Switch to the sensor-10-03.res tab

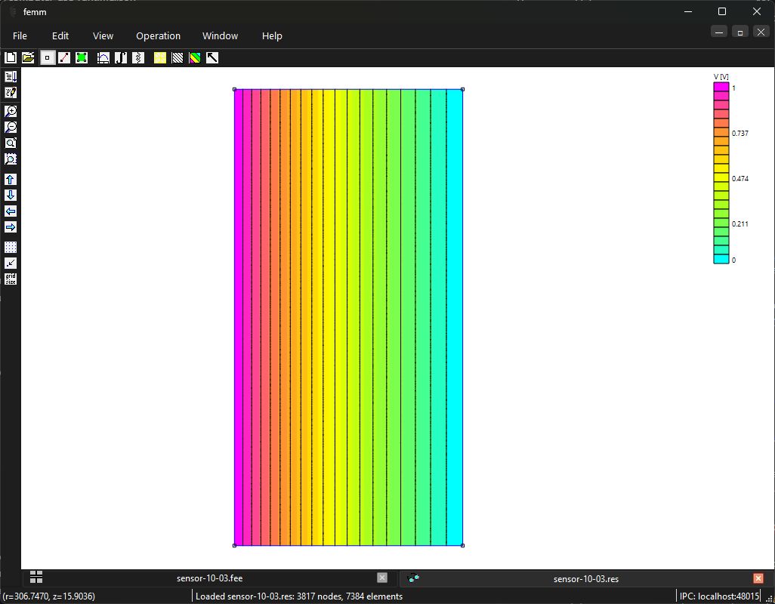pos(585,578)
